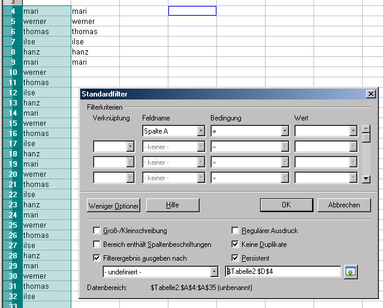Open the Spalte A field name dropdown
This screenshot has width=383, height=308.
tap(201, 131)
